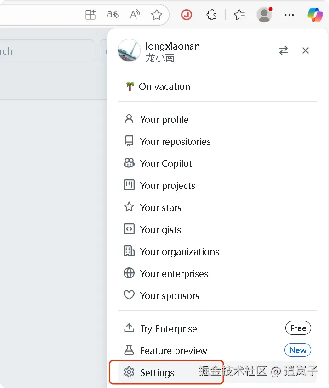Screen dimensions: 329x388
Task: Open Edge browser profile icon
Action: pos(264,15)
